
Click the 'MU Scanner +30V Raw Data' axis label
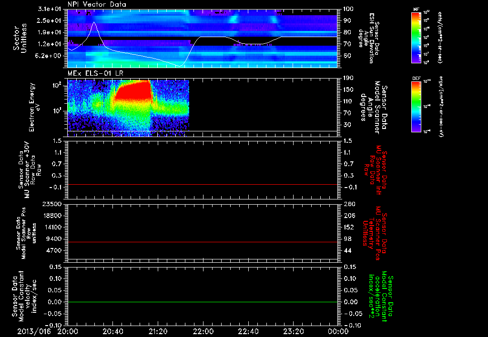[x=30, y=170]
